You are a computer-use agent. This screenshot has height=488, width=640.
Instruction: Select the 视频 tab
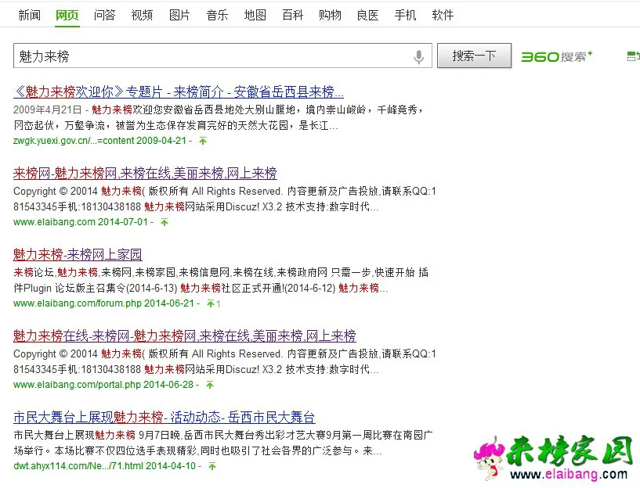tap(142, 15)
